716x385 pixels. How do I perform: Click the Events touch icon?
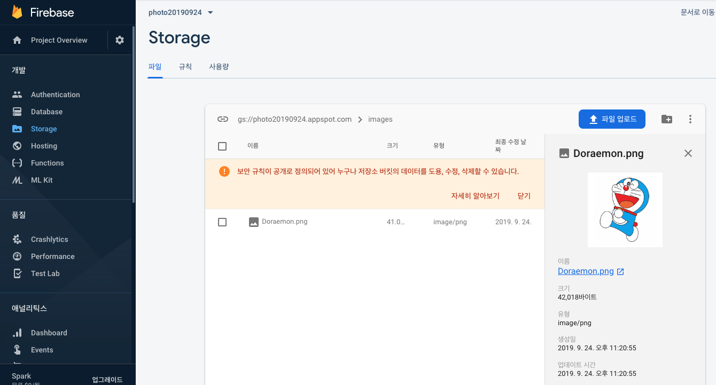click(17, 350)
